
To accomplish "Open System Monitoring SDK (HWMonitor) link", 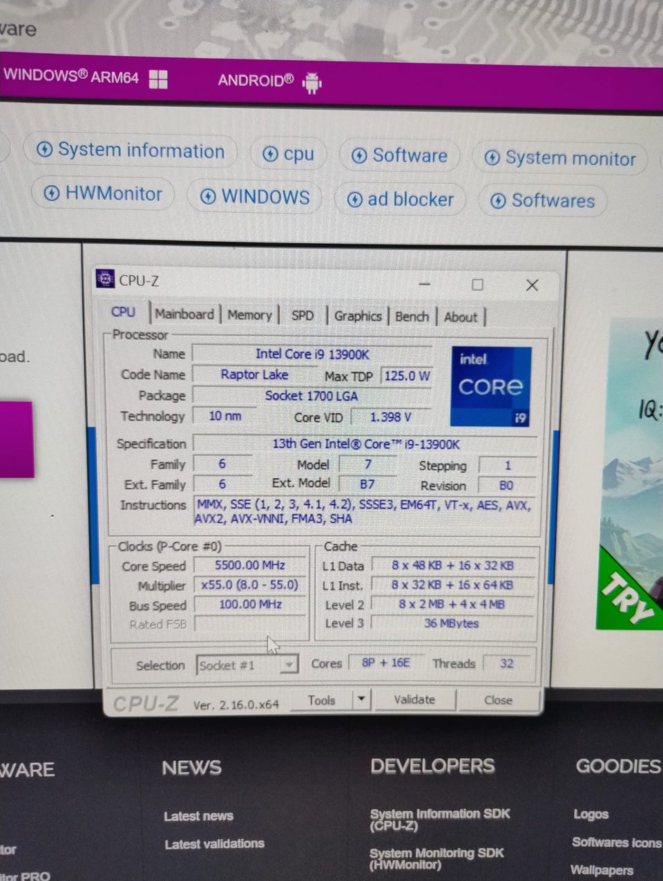I will (436, 858).
